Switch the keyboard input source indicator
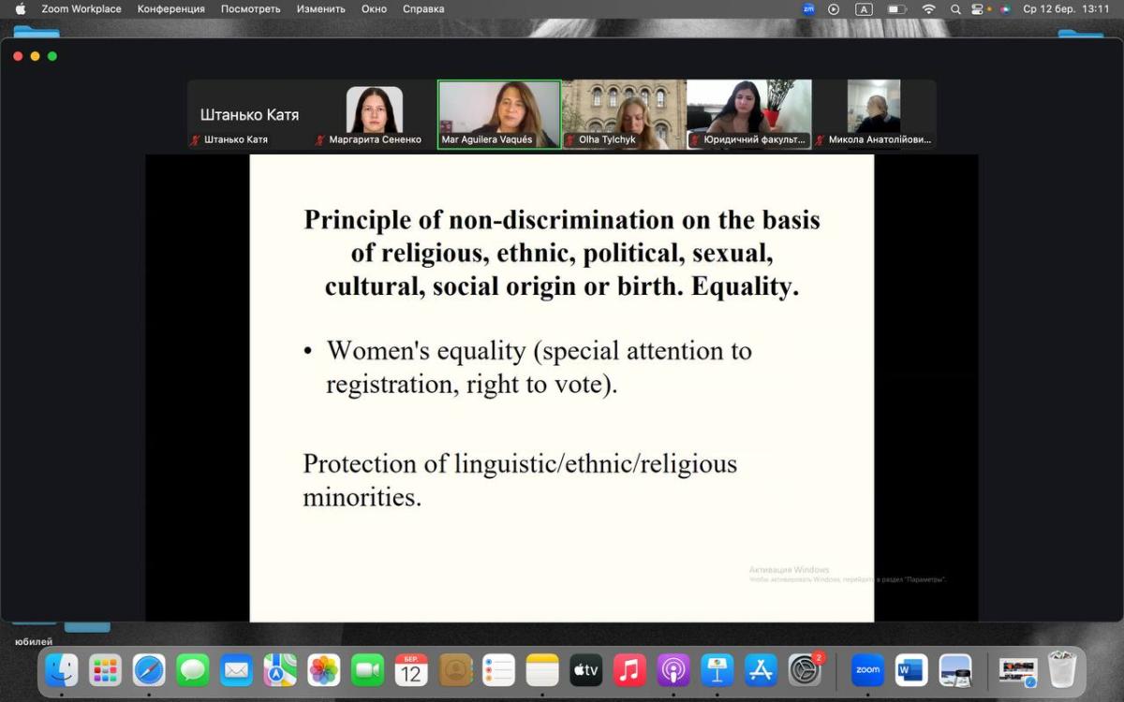Image resolution: width=1124 pixels, height=702 pixels. (864, 9)
